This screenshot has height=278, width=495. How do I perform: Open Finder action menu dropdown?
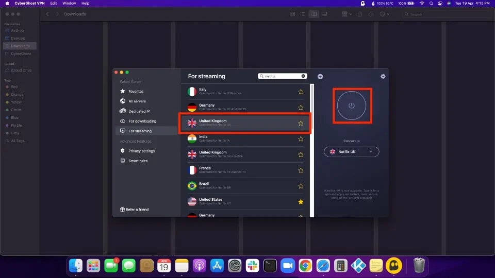pos(385,14)
